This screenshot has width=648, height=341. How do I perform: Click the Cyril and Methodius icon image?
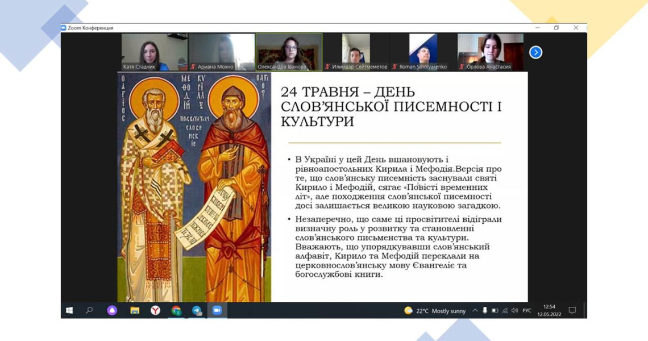click(194, 187)
